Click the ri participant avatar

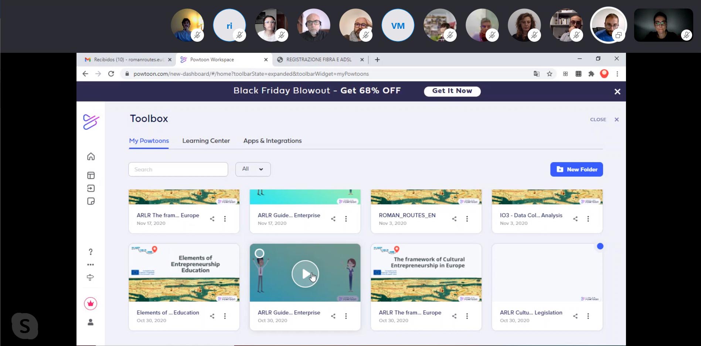(x=229, y=25)
